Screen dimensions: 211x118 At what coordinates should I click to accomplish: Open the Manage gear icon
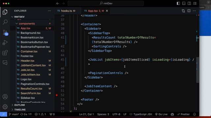(5, 107)
